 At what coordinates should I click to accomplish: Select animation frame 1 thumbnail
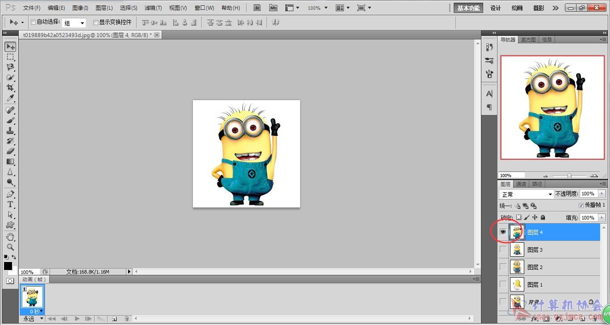coord(32,297)
